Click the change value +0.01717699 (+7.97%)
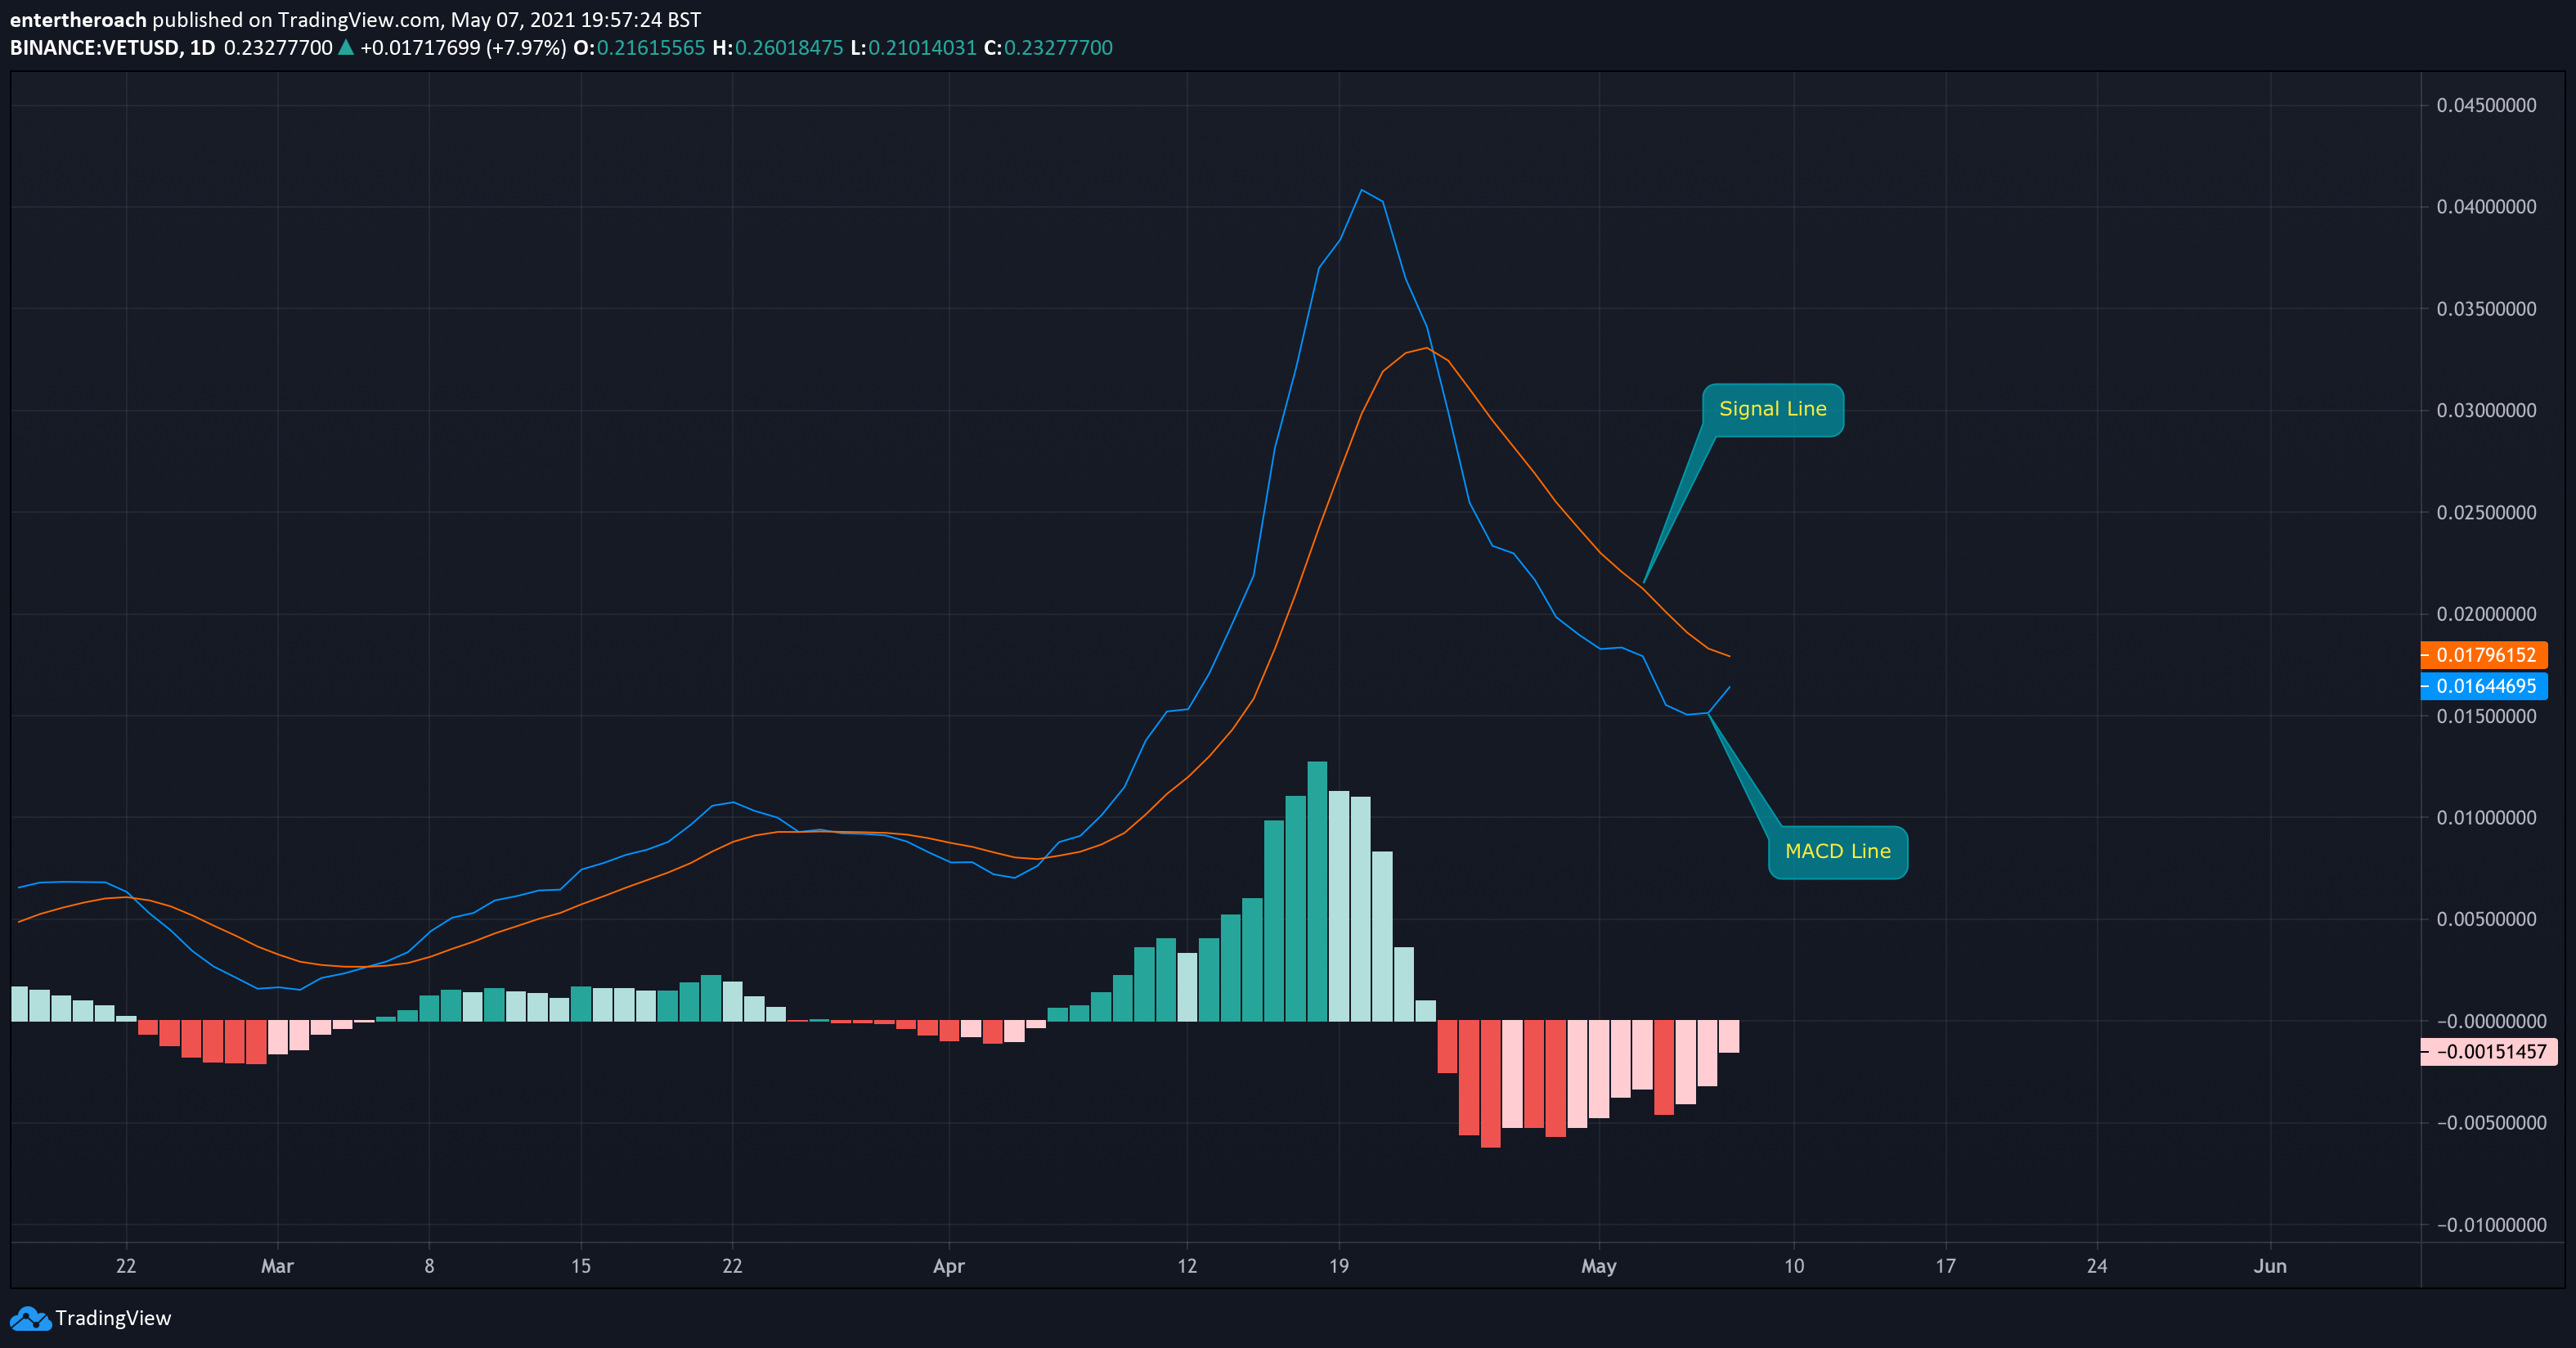This screenshot has width=2576, height=1348. pos(463,48)
